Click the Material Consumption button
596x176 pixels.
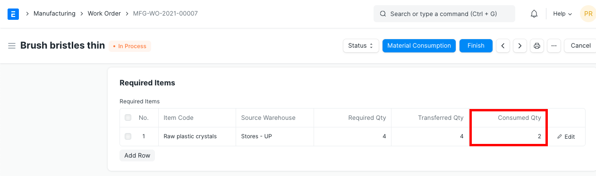tap(419, 46)
